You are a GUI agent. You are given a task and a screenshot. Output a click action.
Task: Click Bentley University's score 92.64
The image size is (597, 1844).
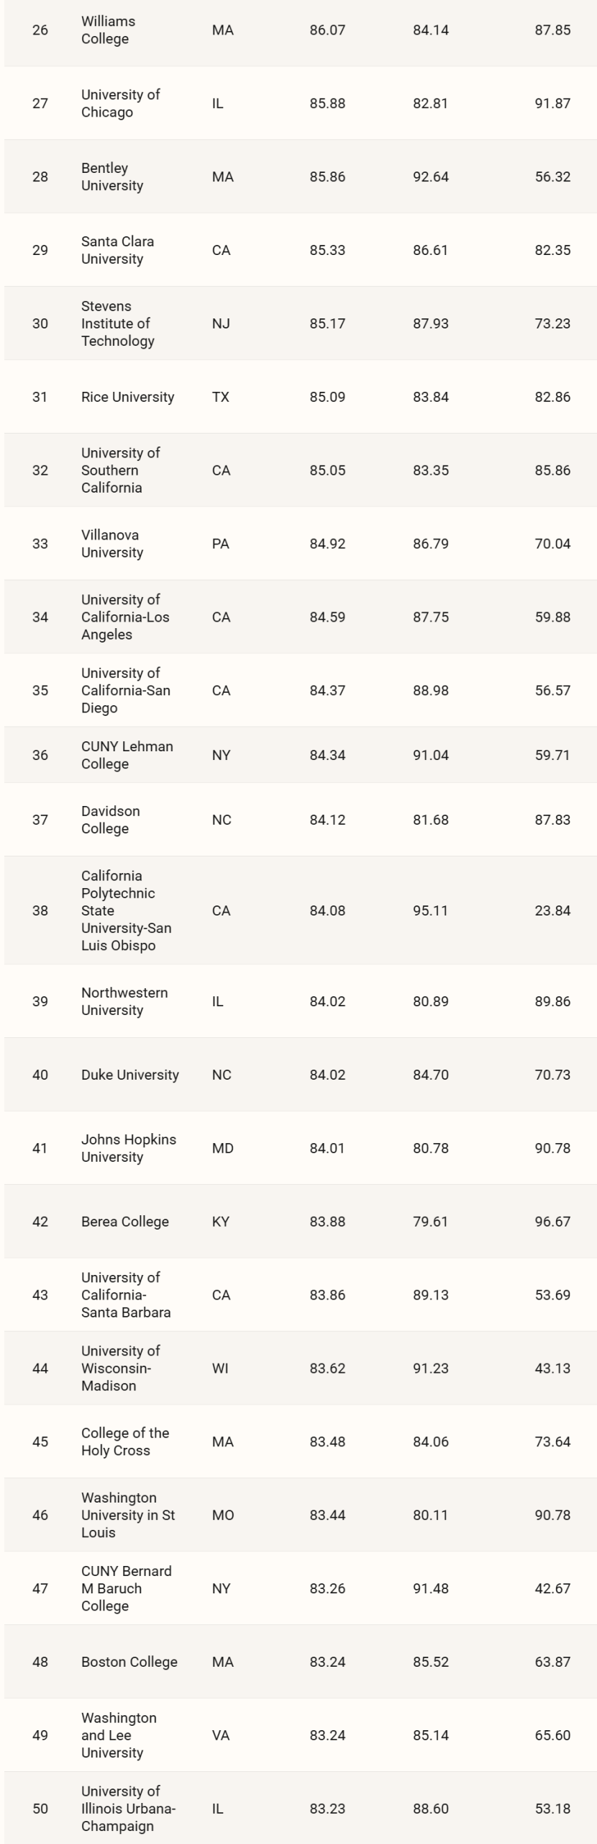[x=430, y=177]
